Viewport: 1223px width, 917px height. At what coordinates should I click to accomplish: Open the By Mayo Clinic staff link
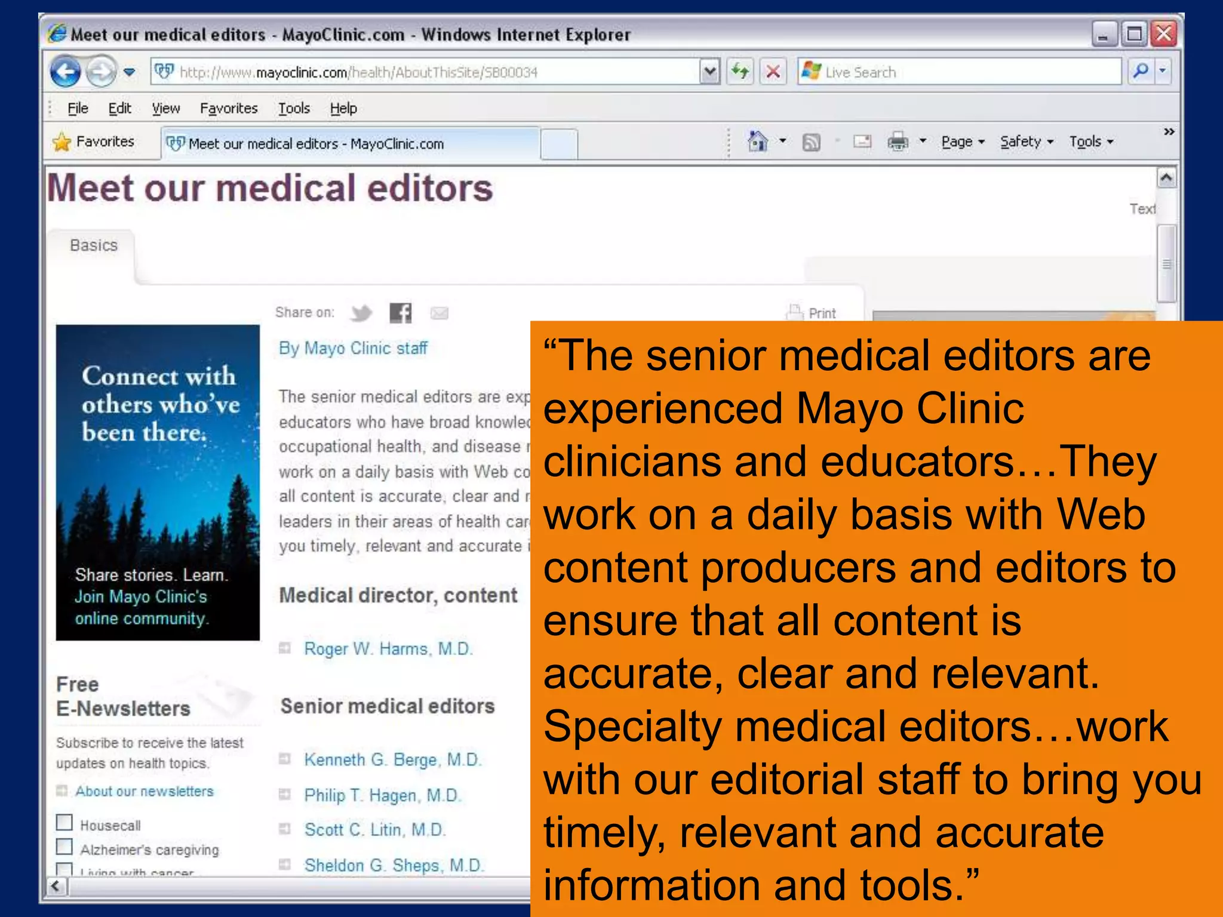point(353,348)
